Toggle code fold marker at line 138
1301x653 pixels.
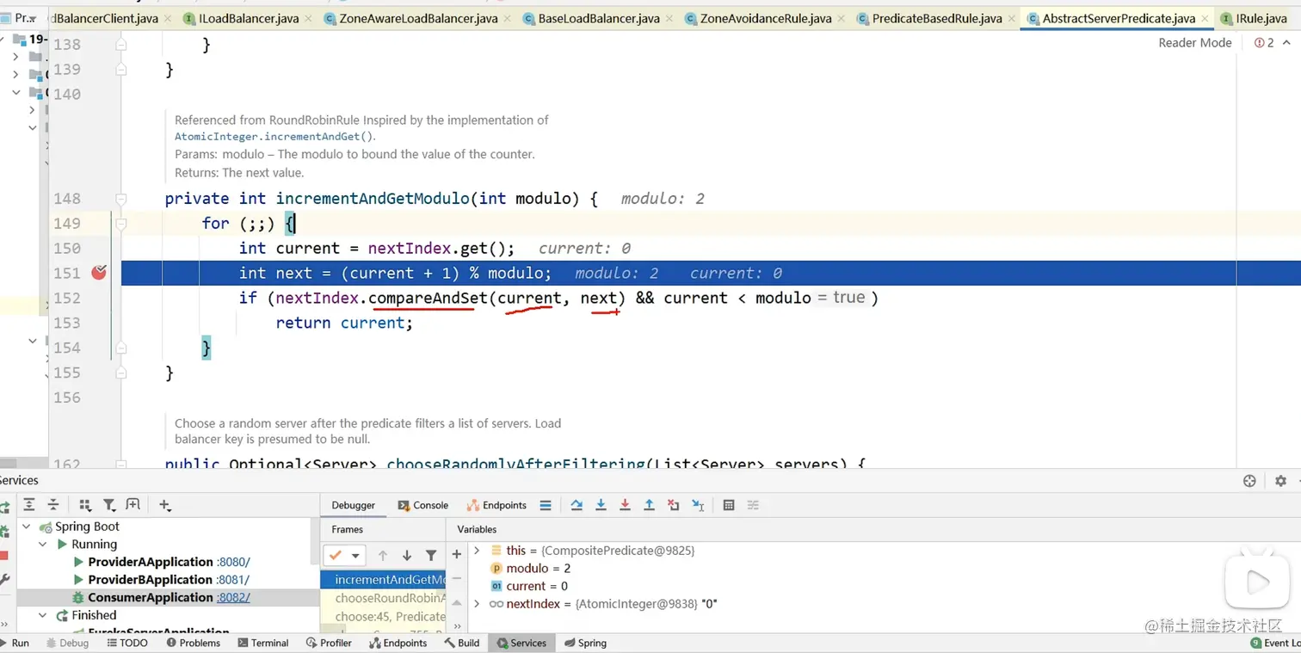tap(121, 44)
